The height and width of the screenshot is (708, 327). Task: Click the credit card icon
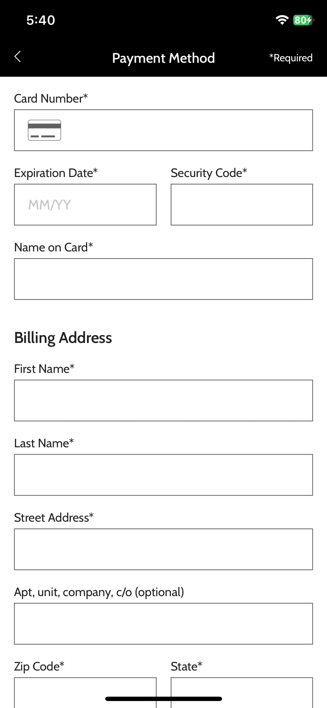(x=44, y=130)
